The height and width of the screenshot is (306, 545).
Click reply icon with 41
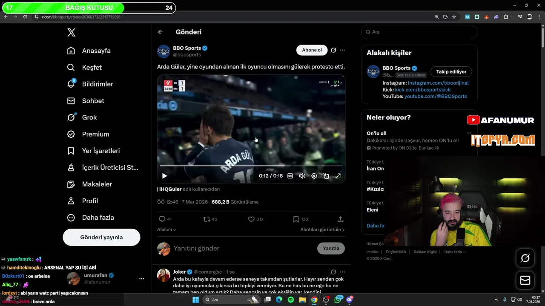pos(162,219)
